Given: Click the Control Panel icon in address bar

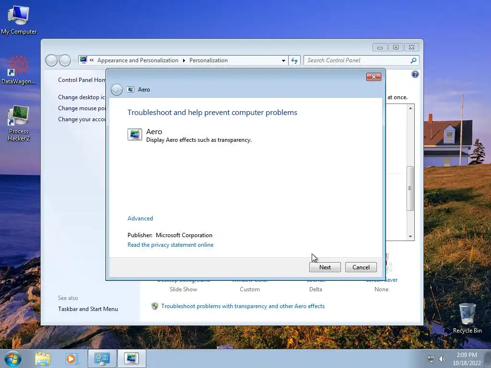Looking at the screenshot, I should coord(83,60).
